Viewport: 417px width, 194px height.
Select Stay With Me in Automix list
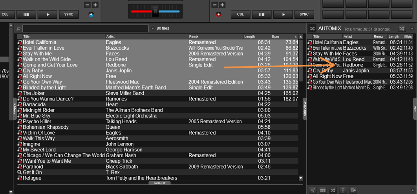360,54
